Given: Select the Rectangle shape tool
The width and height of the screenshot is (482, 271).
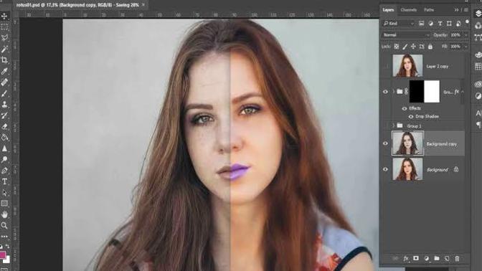Looking at the screenshot, I should tap(4, 204).
